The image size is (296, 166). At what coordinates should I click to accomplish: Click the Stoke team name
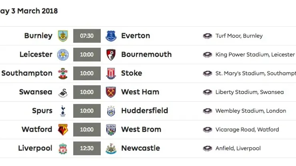coord(132,73)
